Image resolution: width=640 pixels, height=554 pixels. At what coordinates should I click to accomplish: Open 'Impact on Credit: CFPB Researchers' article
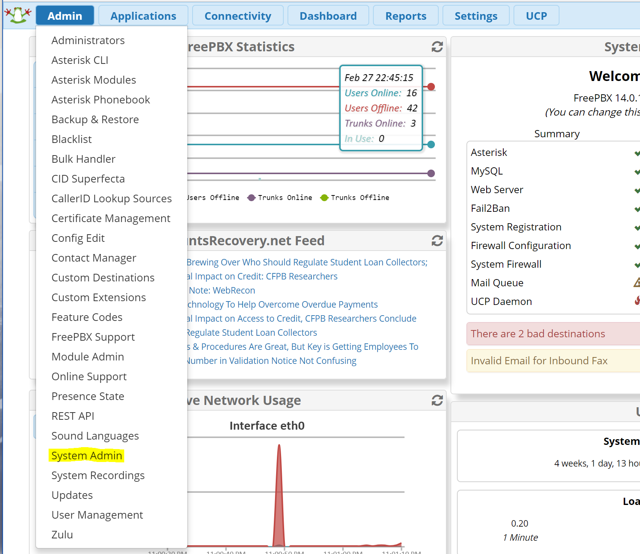point(262,276)
